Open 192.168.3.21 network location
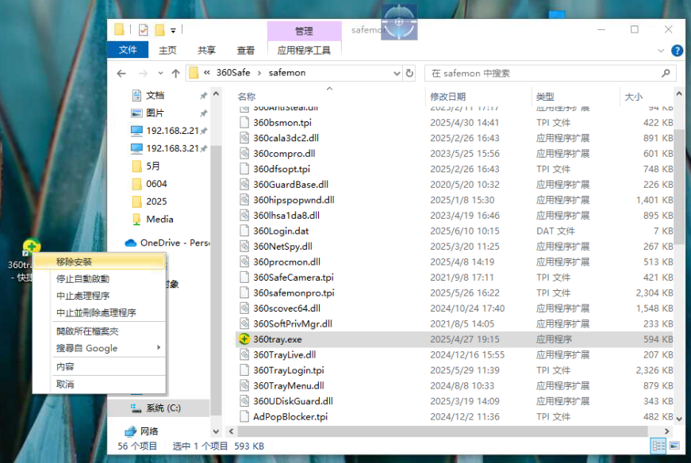This screenshot has height=463, width=691. [x=172, y=148]
